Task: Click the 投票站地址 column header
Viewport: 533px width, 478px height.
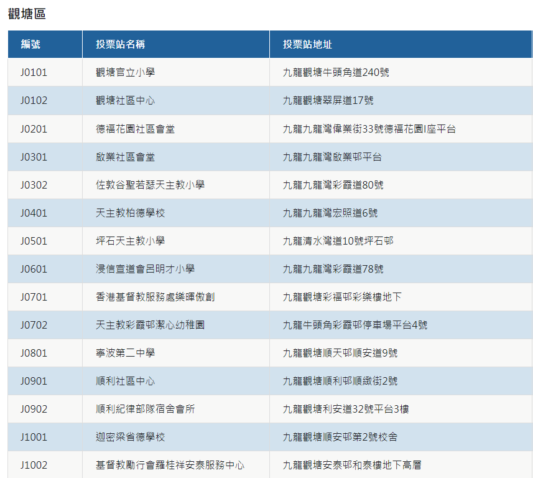Action: (307, 44)
